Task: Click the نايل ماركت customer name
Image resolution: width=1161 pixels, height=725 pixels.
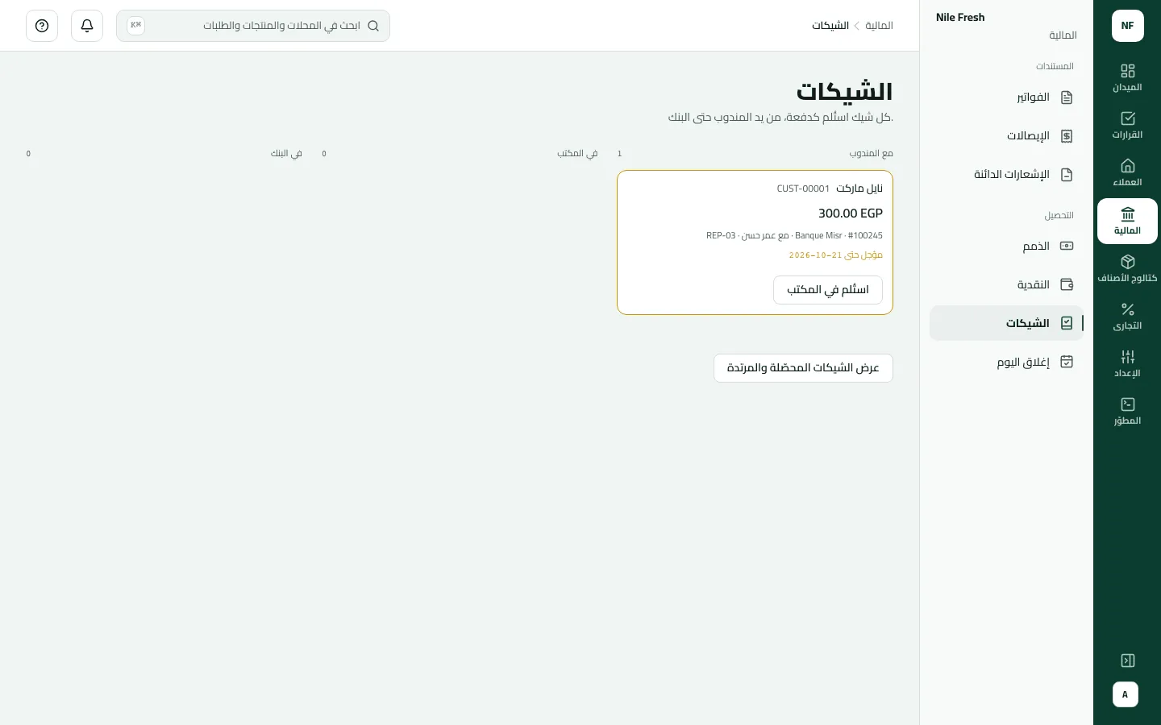Action: [x=859, y=188]
